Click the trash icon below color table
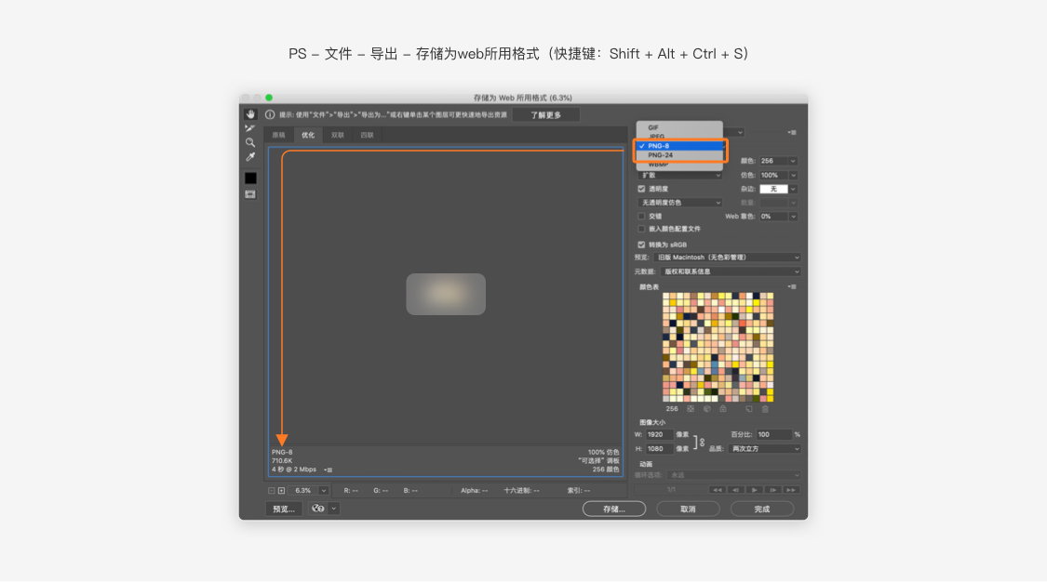 click(765, 409)
